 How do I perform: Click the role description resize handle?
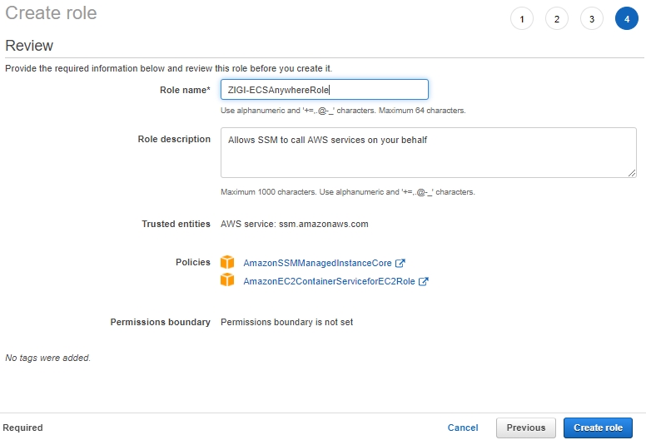pos(632,173)
